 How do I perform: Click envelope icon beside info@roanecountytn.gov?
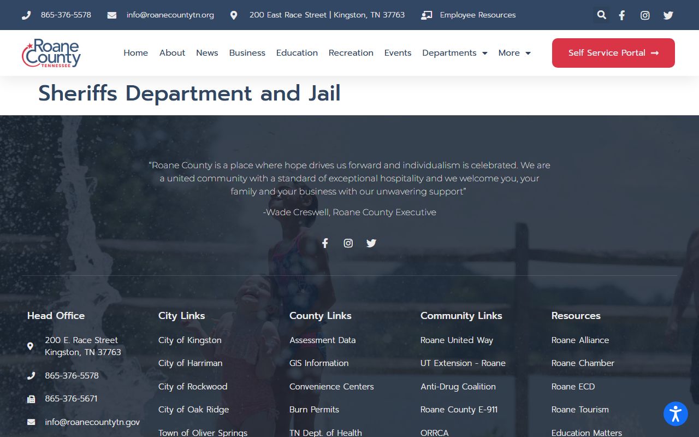[31, 422]
